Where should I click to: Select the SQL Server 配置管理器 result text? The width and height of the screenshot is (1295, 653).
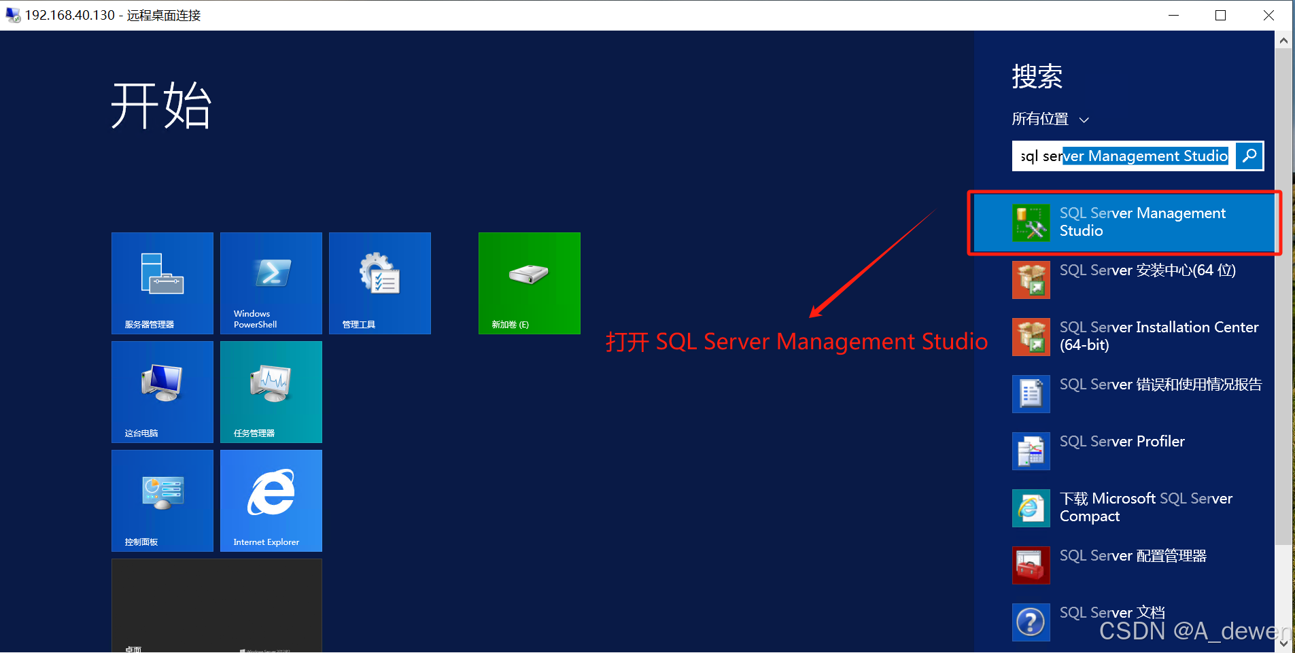coord(1133,556)
